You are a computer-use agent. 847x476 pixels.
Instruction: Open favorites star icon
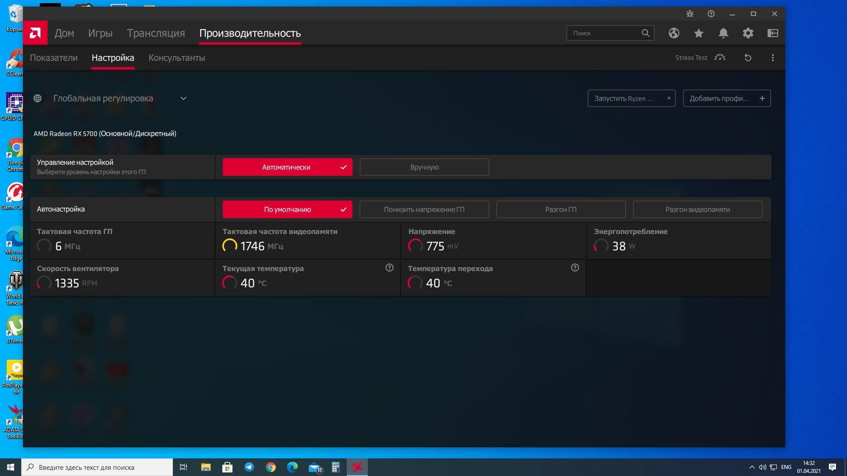pos(698,33)
